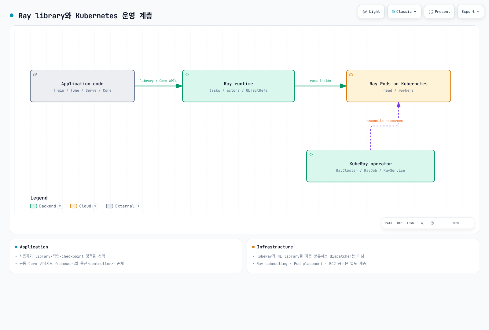The width and height of the screenshot is (489, 330).
Task: Click the Application section heading
Action: pyautogui.click(x=34, y=247)
